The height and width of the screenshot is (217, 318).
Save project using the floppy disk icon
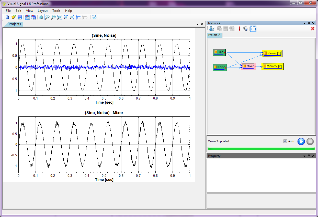click(20, 17)
